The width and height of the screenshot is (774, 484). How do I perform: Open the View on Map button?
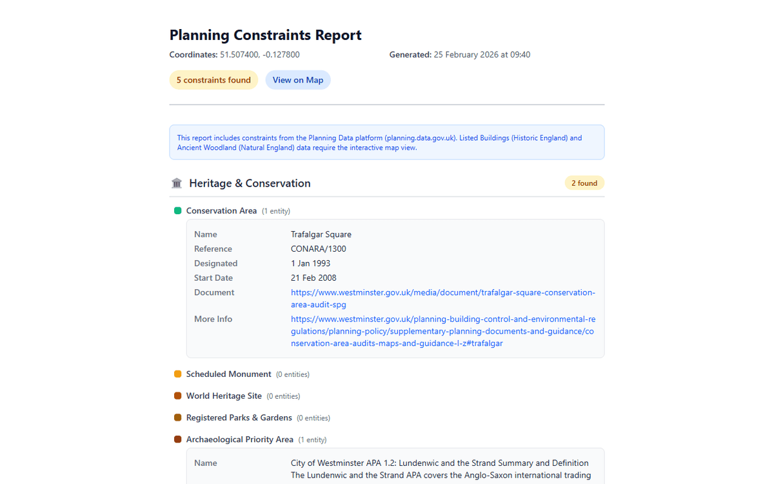(x=297, y=79)
